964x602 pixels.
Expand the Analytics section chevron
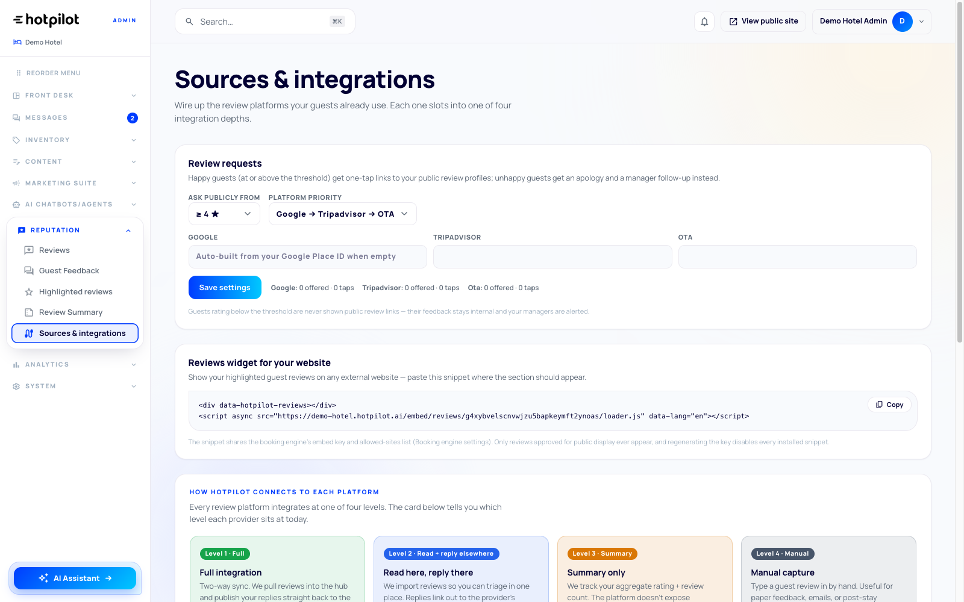[134, 365]
